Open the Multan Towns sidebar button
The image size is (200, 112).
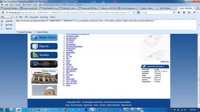44,37
